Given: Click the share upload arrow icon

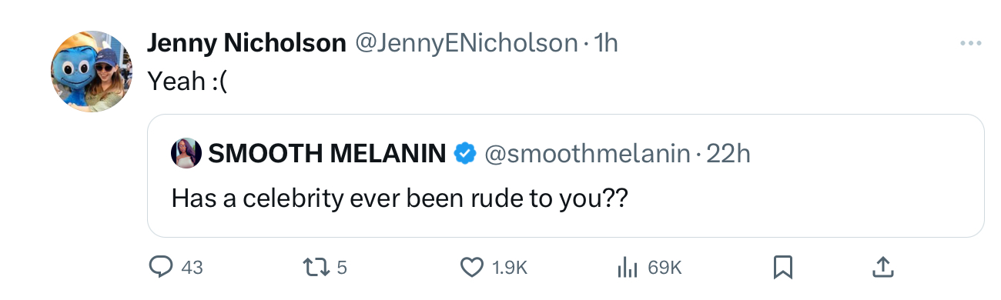Looking at the screenshot, I should click(x=882, y=267).
